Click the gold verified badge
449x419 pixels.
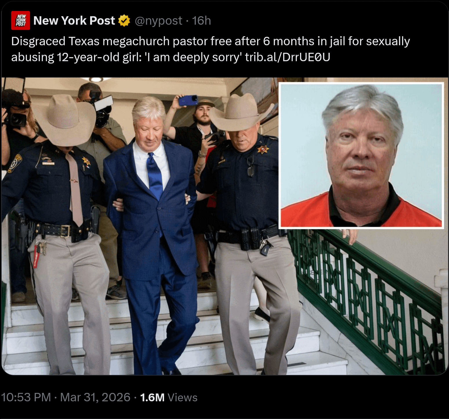tap(124, 21)
